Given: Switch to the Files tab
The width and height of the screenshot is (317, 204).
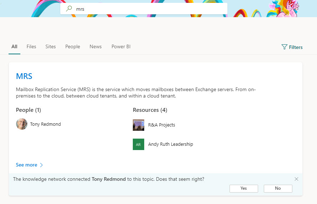Looking at the screenshot, I should (x=31, y=46).
